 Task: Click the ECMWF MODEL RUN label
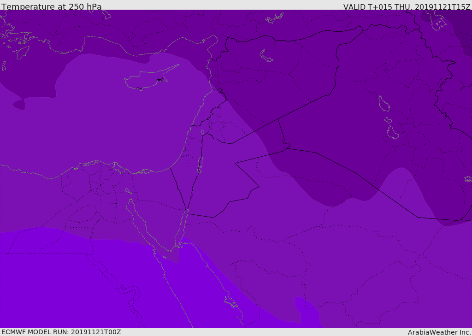coord(61,332)
